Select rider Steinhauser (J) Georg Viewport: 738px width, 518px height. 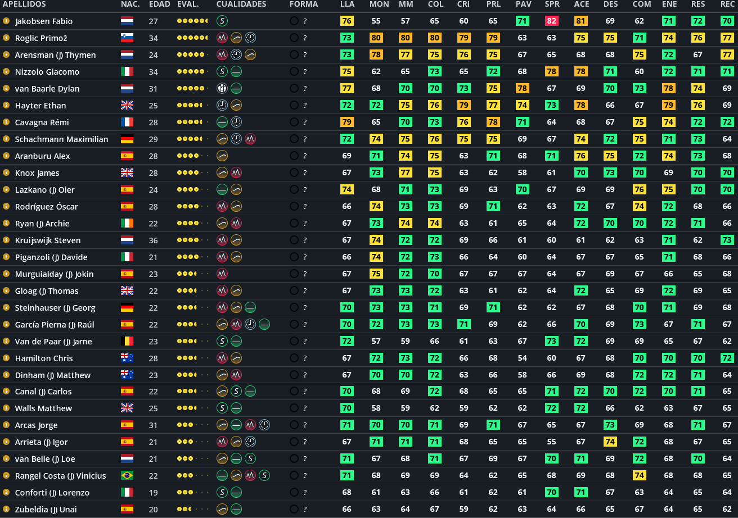[x=55, y=308]
